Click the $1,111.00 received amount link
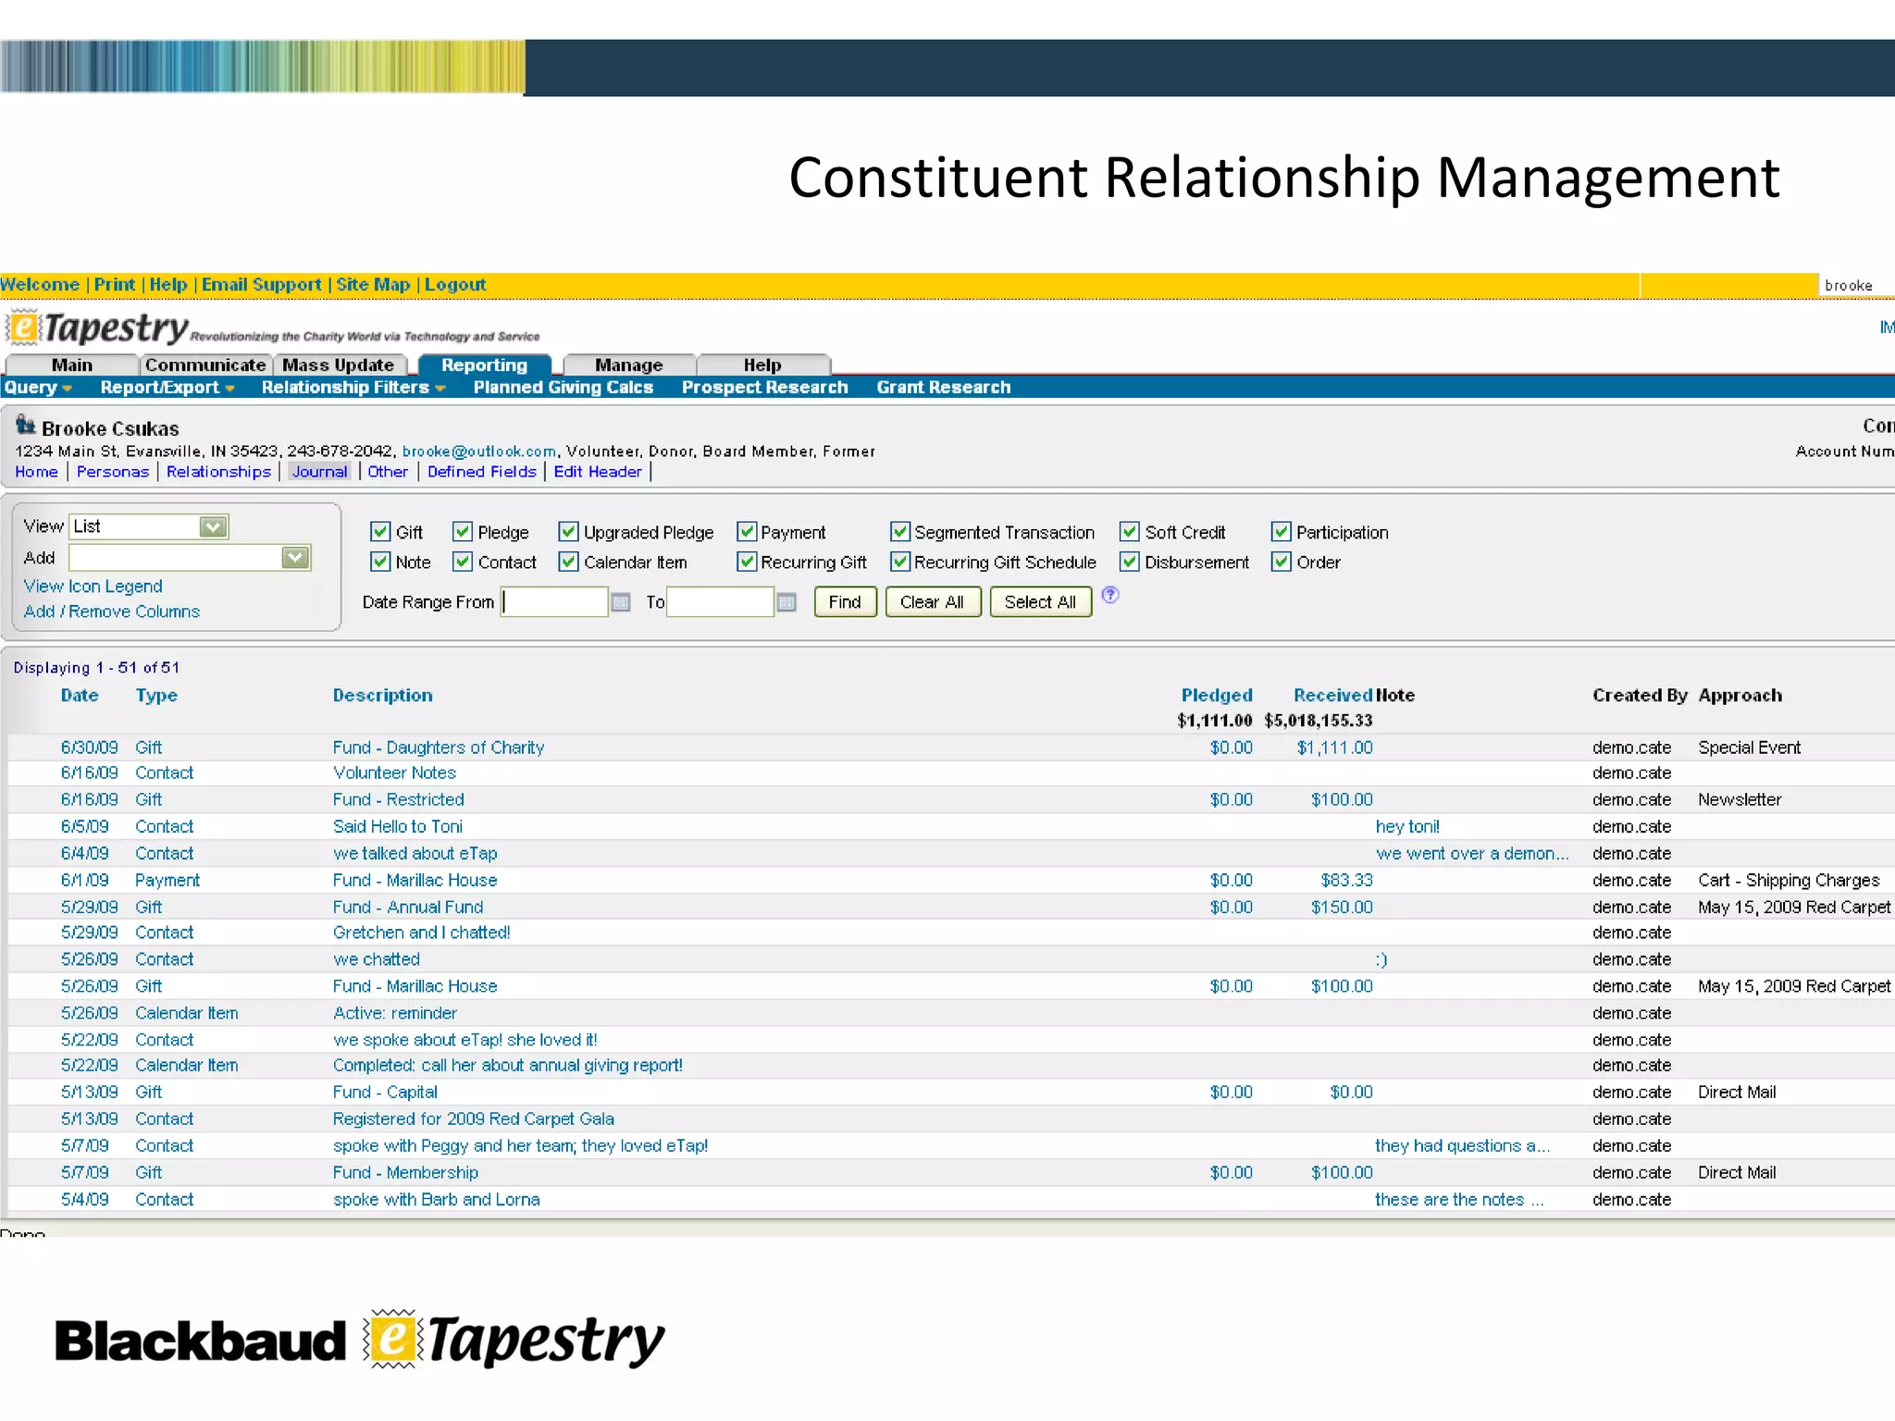The width and height of the screenshot is (1895, 1421). (1334, 748)
